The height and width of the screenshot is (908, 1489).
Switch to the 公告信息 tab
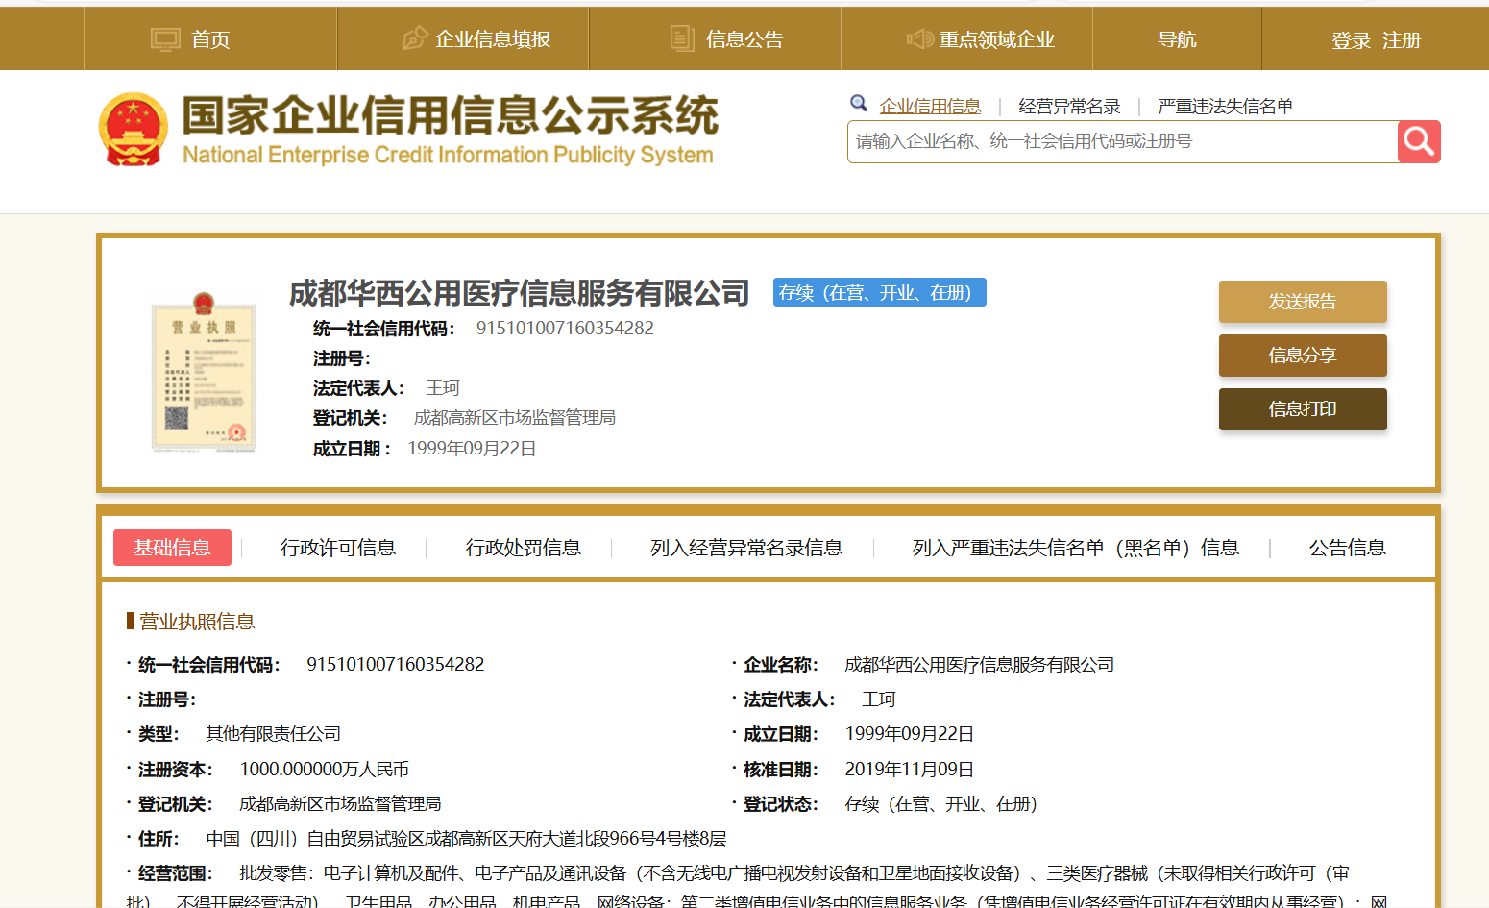1348,548
